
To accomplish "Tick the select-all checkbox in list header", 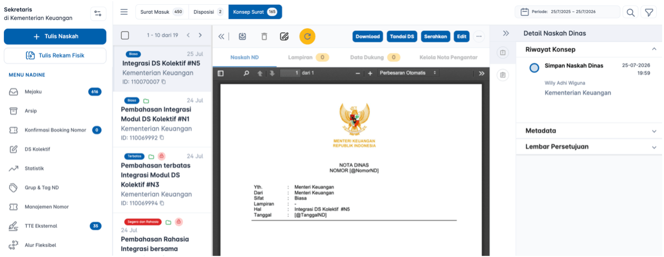I will pyautogui.click(x=125, y=35).
